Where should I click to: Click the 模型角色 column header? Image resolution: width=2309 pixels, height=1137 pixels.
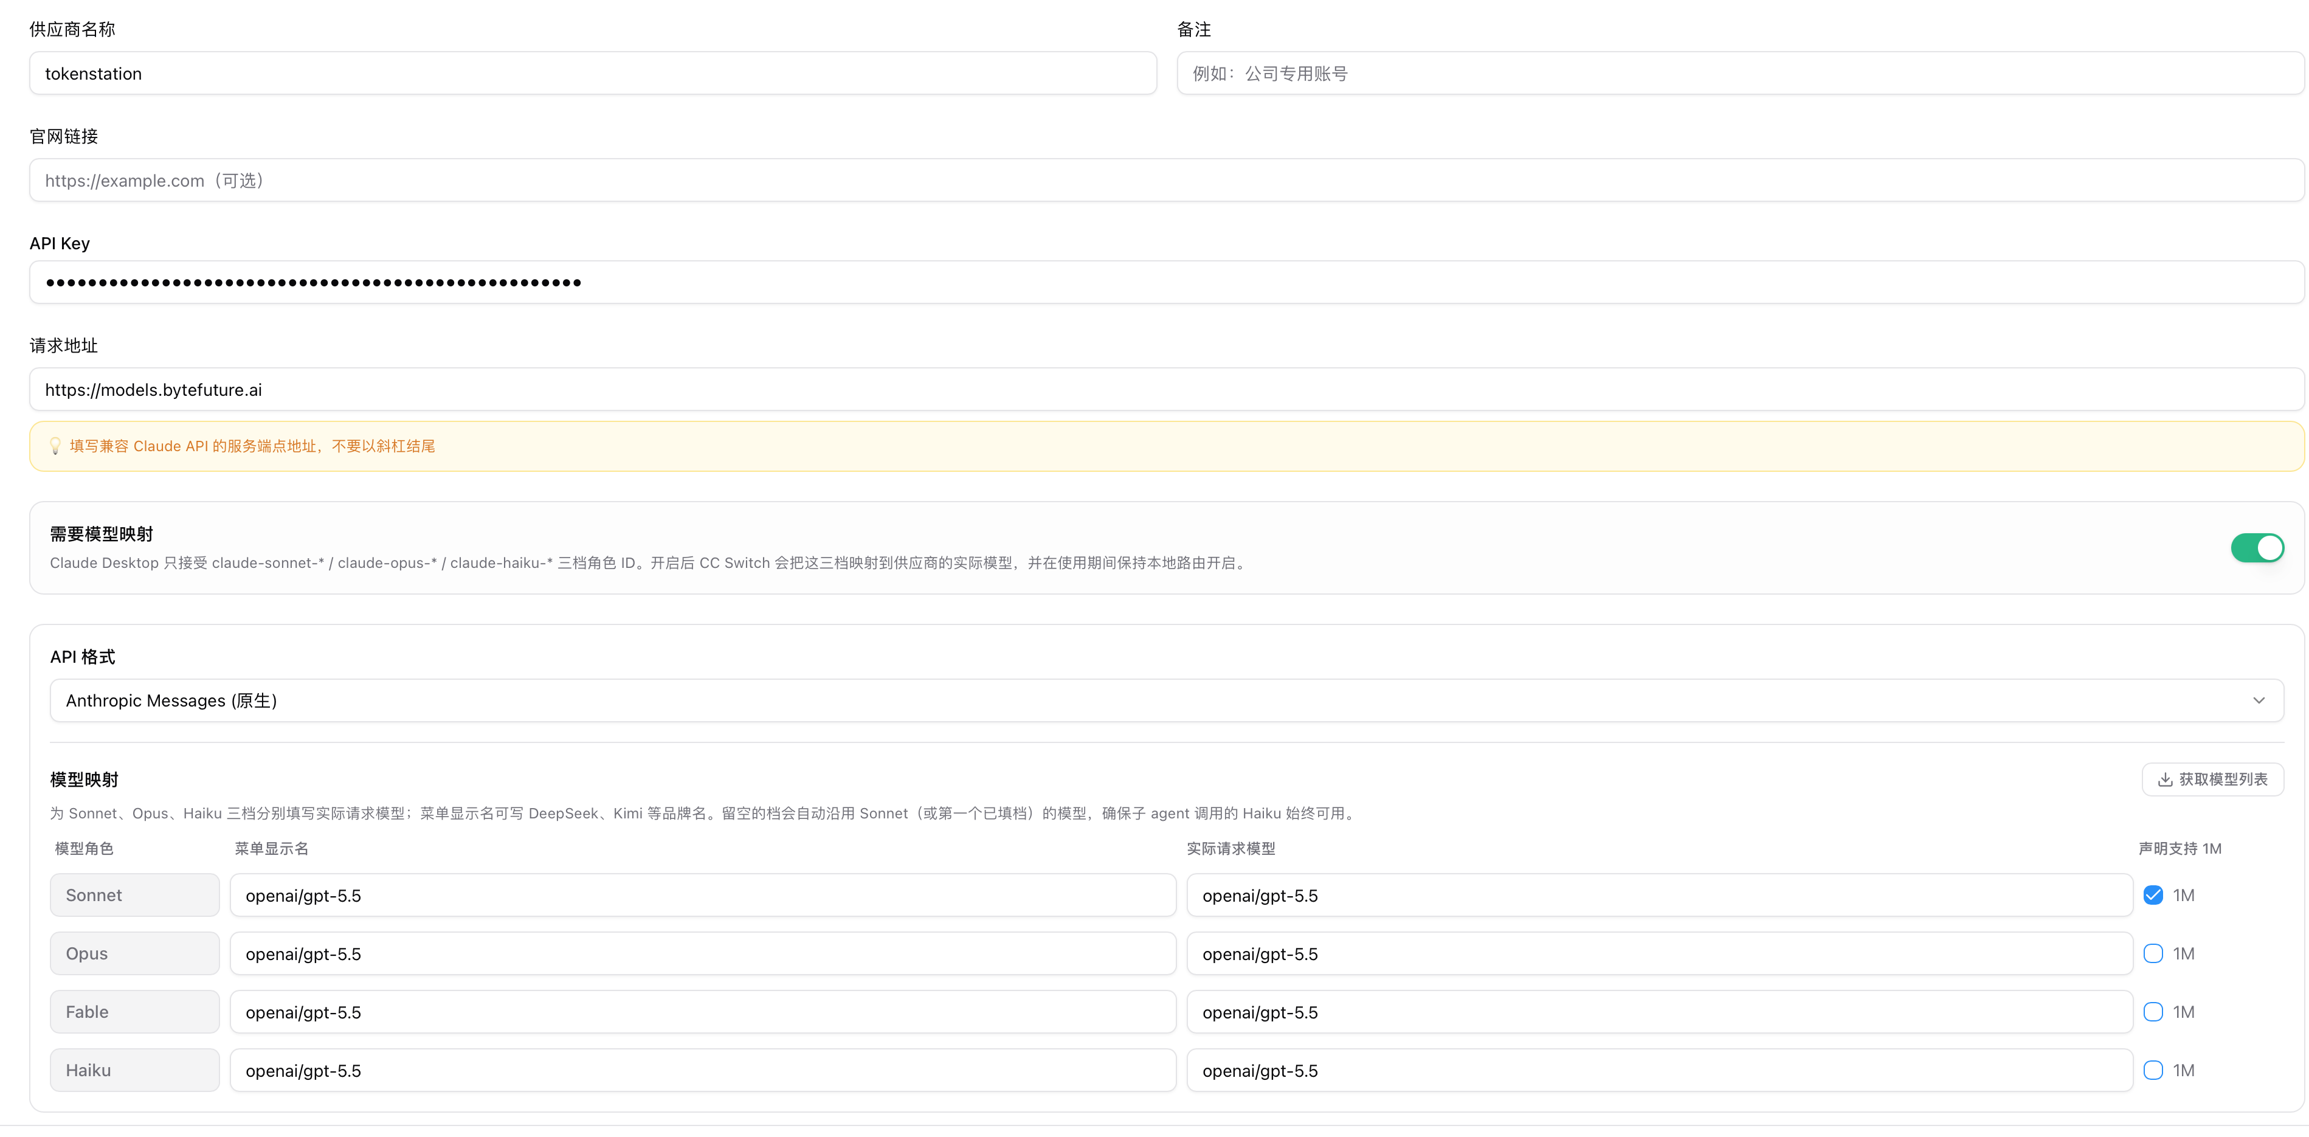[85, 848]
